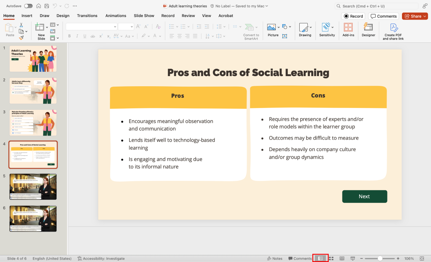Create PDF and share link
The width and height of the screenshot is (431, 262).
(x=393, y=32)
